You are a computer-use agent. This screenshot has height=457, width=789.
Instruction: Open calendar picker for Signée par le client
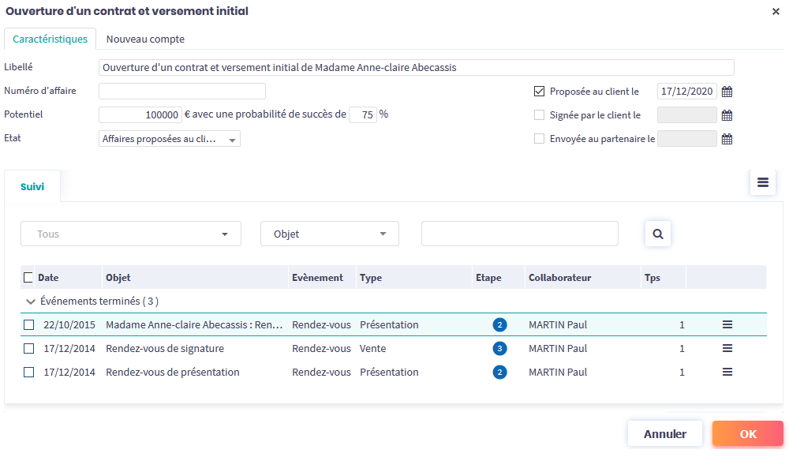(727, 115)
